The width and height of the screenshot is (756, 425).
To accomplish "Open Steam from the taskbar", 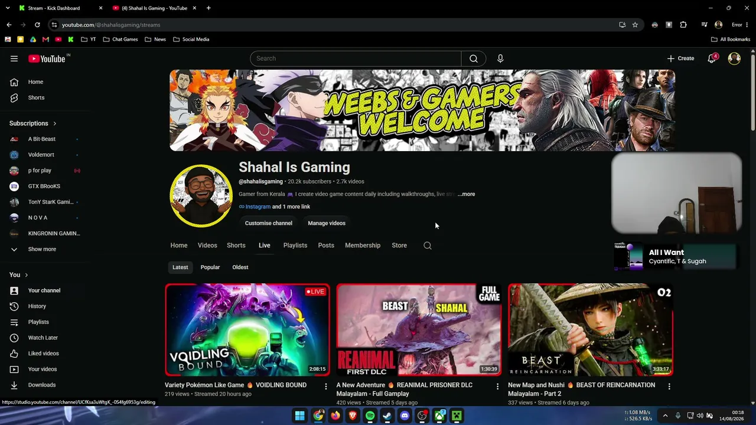I will (x=387, y=416).
